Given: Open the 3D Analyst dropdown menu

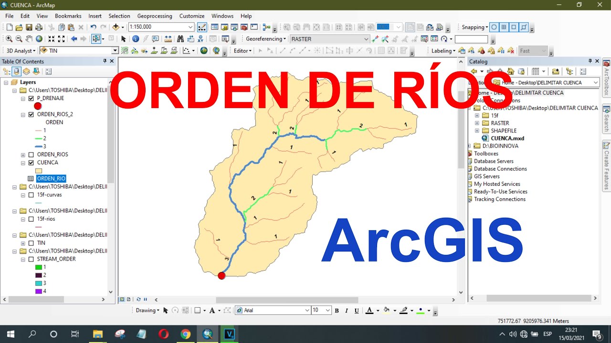Looking at the screenshot, I should (21, 50).
